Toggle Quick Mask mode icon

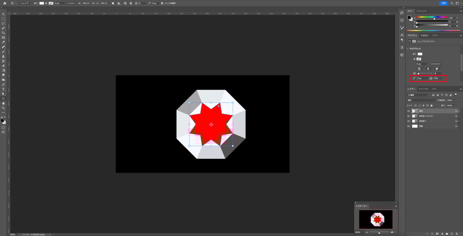(x=3, y=127)
